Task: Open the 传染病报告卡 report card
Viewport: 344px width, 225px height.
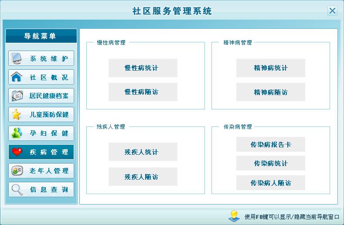Action: coord(270,144)
